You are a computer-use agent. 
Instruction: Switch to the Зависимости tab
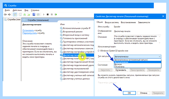click(144, 22)
